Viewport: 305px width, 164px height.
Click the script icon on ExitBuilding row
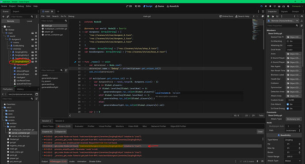[32, 46]
